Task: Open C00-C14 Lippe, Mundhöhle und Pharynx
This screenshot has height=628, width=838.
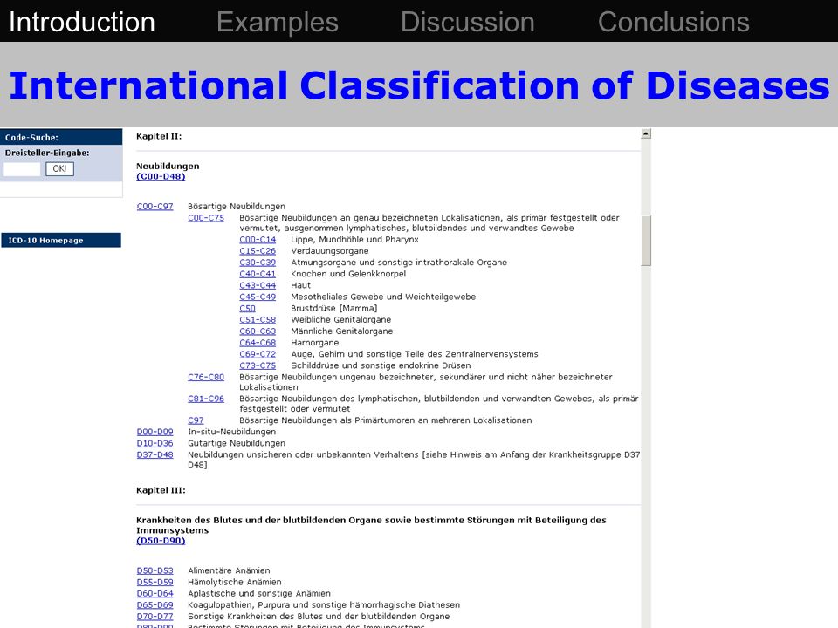Action: click(258, 240)
